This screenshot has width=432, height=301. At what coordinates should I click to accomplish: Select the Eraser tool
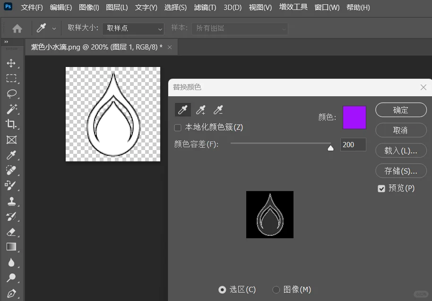12,231
